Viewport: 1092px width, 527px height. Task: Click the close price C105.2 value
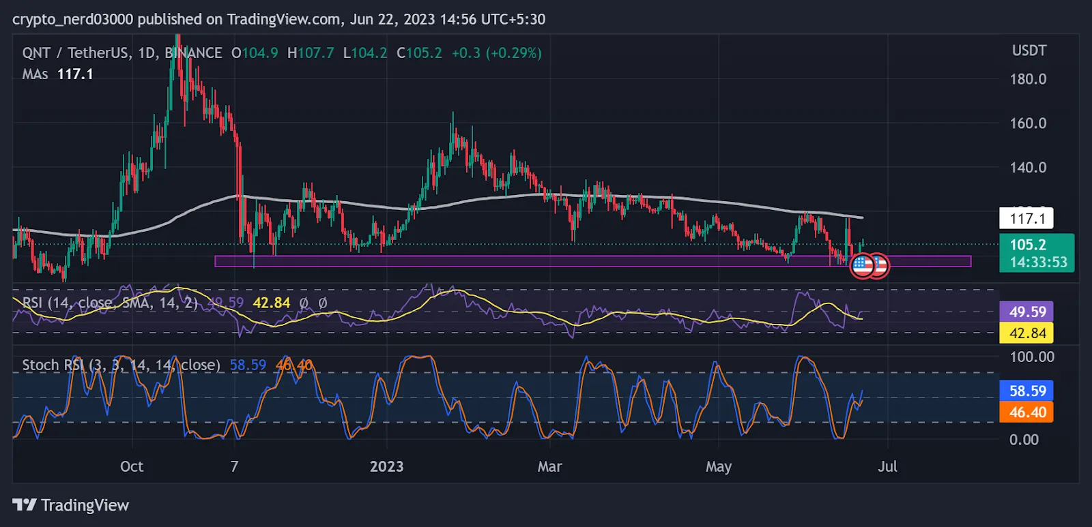[x=419, y=52]
